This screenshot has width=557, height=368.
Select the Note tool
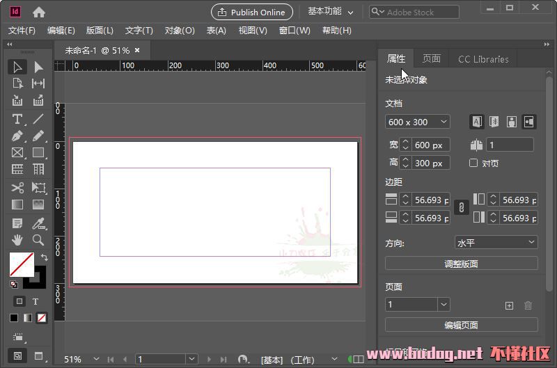coord(17,223)
